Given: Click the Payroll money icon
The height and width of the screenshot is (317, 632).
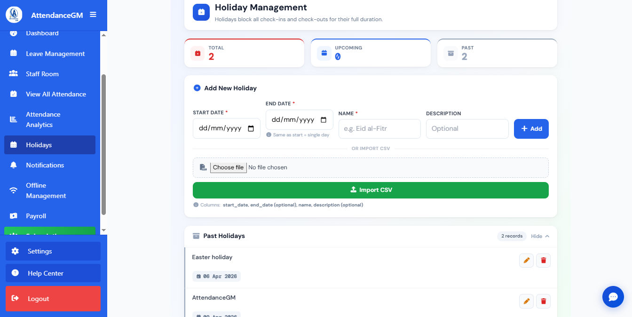Looking at the screenshot, I should (x=14, y=216).
